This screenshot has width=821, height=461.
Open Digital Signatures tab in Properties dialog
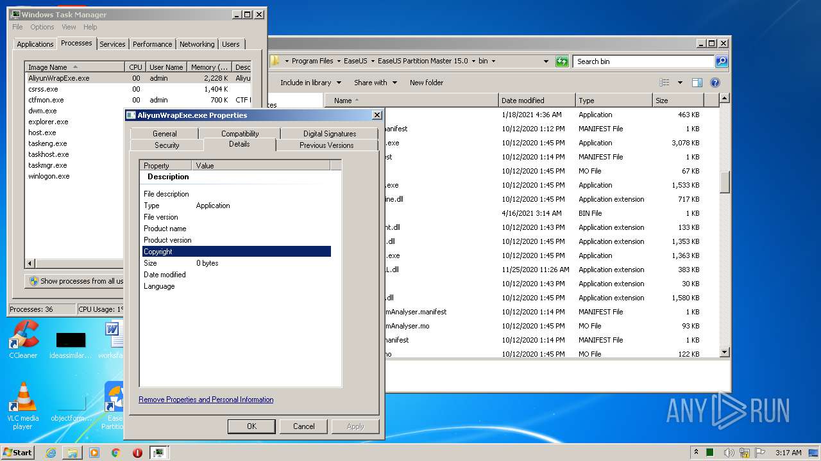pyautogui.click(x=330, y=134)
